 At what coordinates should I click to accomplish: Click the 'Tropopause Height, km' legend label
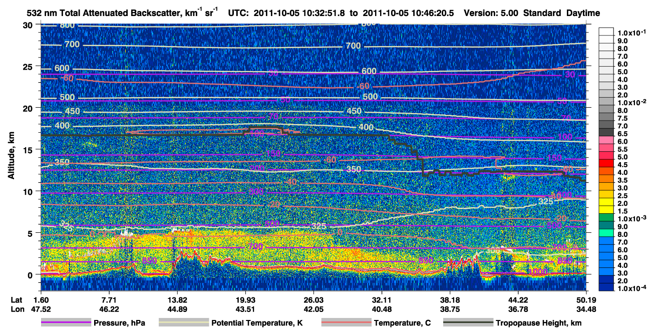(539, 323)
